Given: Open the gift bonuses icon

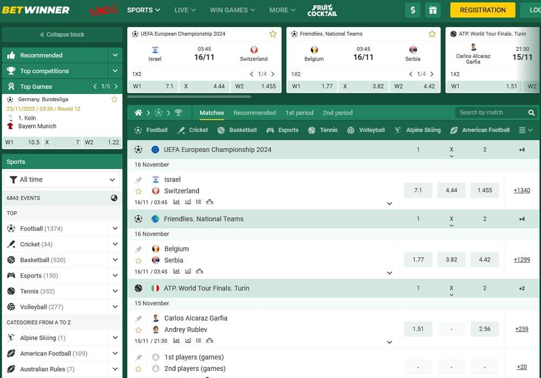Looking at the screenshot, I should tap(433, 10).
